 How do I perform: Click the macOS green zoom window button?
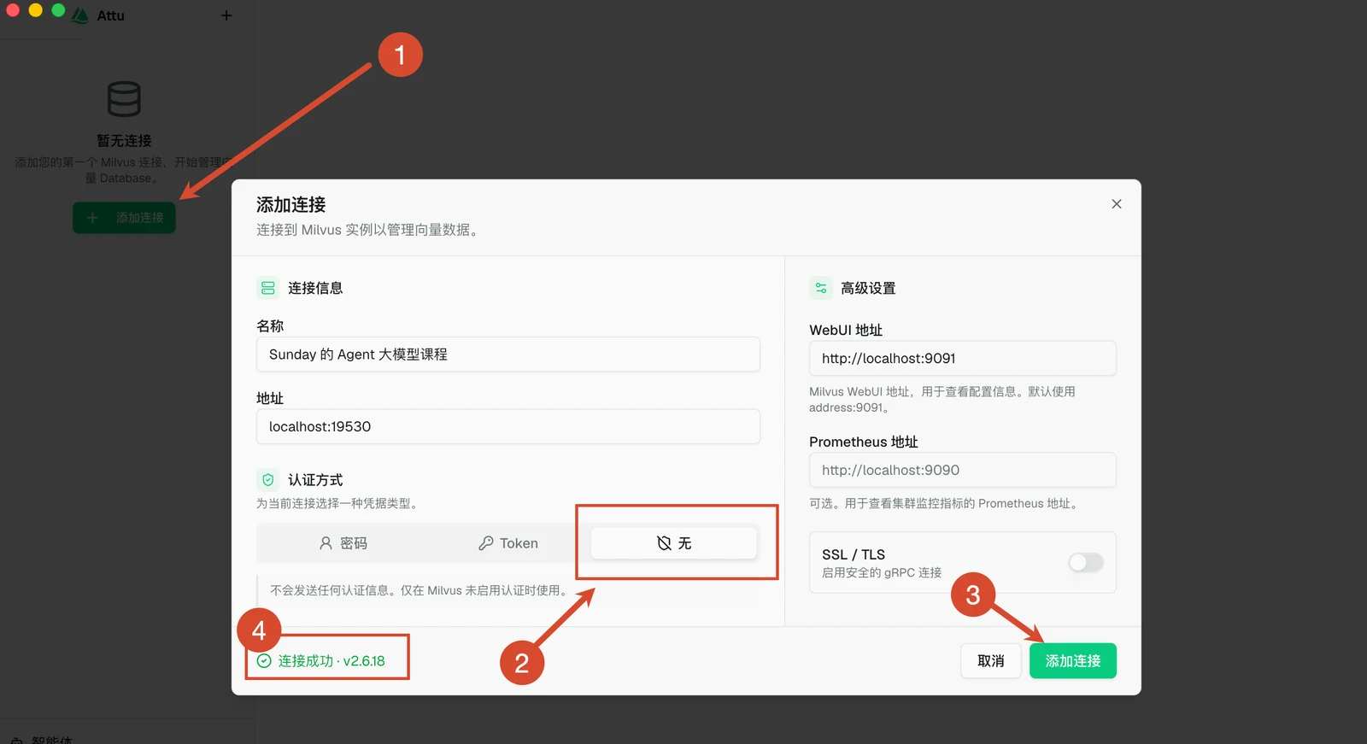[x=58, y=10]
